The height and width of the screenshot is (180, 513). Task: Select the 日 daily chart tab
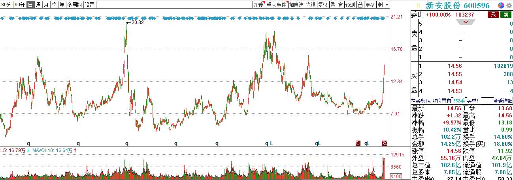coord(30,5)
